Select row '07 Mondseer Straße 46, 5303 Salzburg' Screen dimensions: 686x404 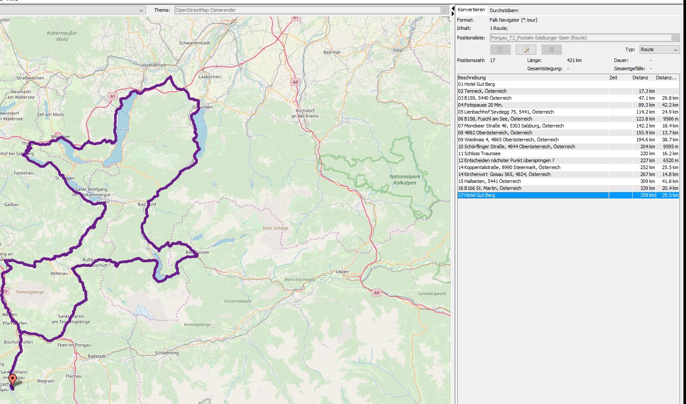568,126
